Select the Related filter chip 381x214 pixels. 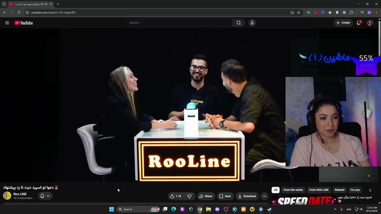(339, 190)
